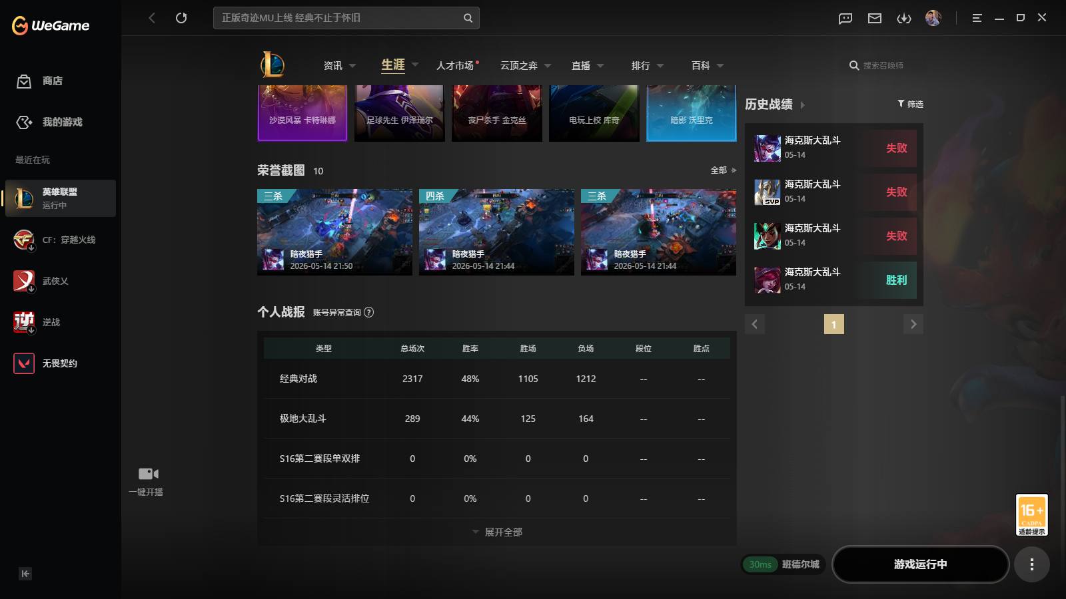The width and height of the screenshot is (1066, 599).
Task: Open the 四杀 honor screenshot
Action: click(x=496, y=232)
